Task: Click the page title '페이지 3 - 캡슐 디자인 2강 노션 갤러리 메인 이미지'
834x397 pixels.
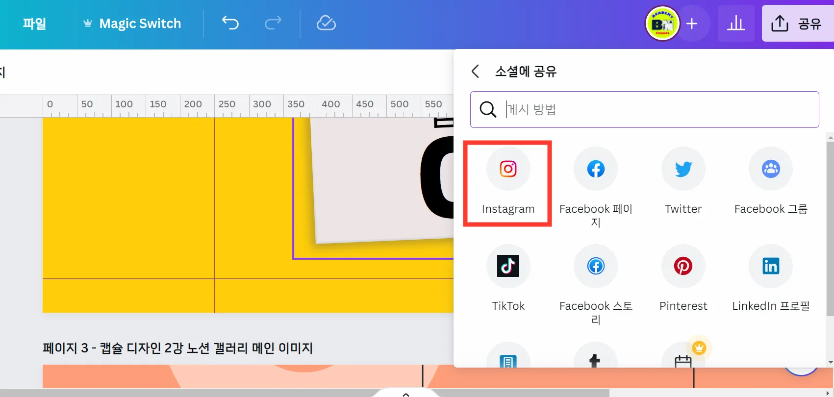Action: 177,348
